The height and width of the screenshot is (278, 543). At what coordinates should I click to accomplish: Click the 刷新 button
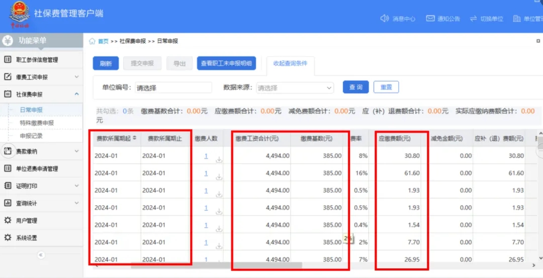point(106,64)
